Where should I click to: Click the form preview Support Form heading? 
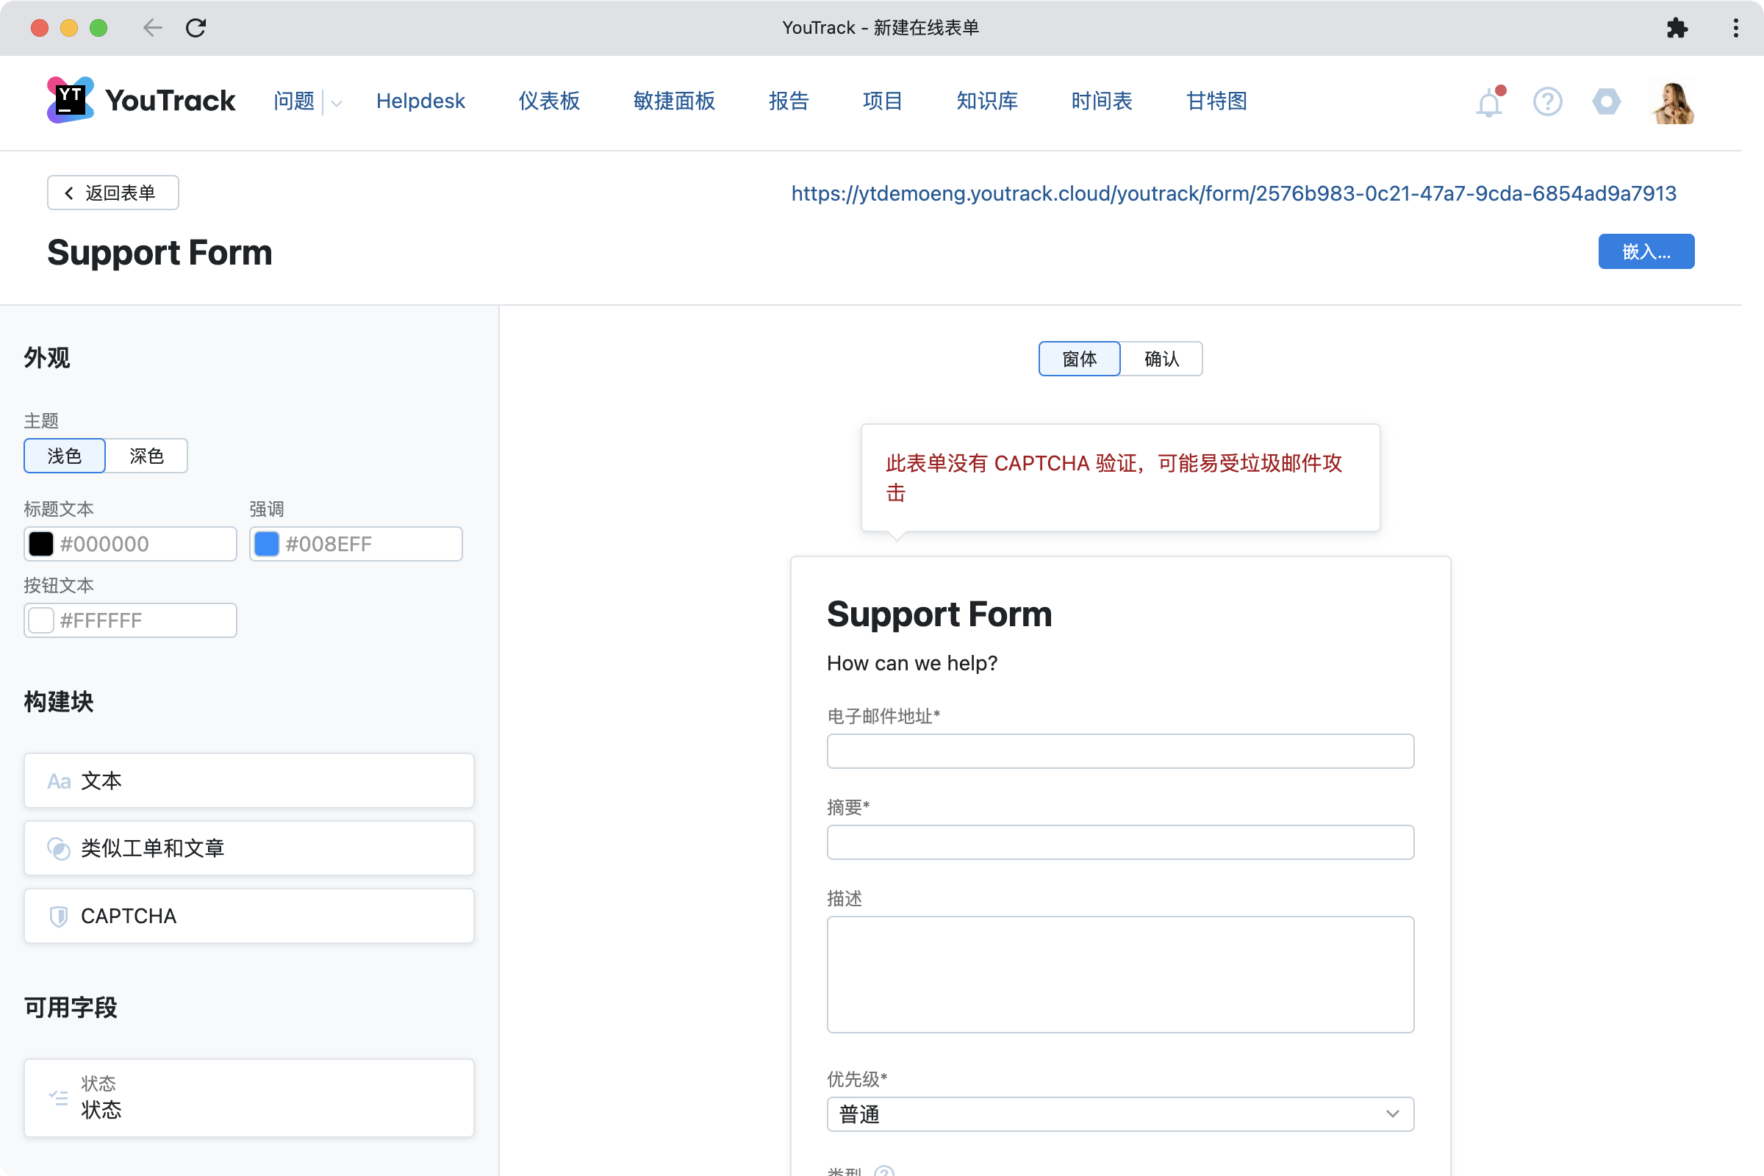[940, 614]
